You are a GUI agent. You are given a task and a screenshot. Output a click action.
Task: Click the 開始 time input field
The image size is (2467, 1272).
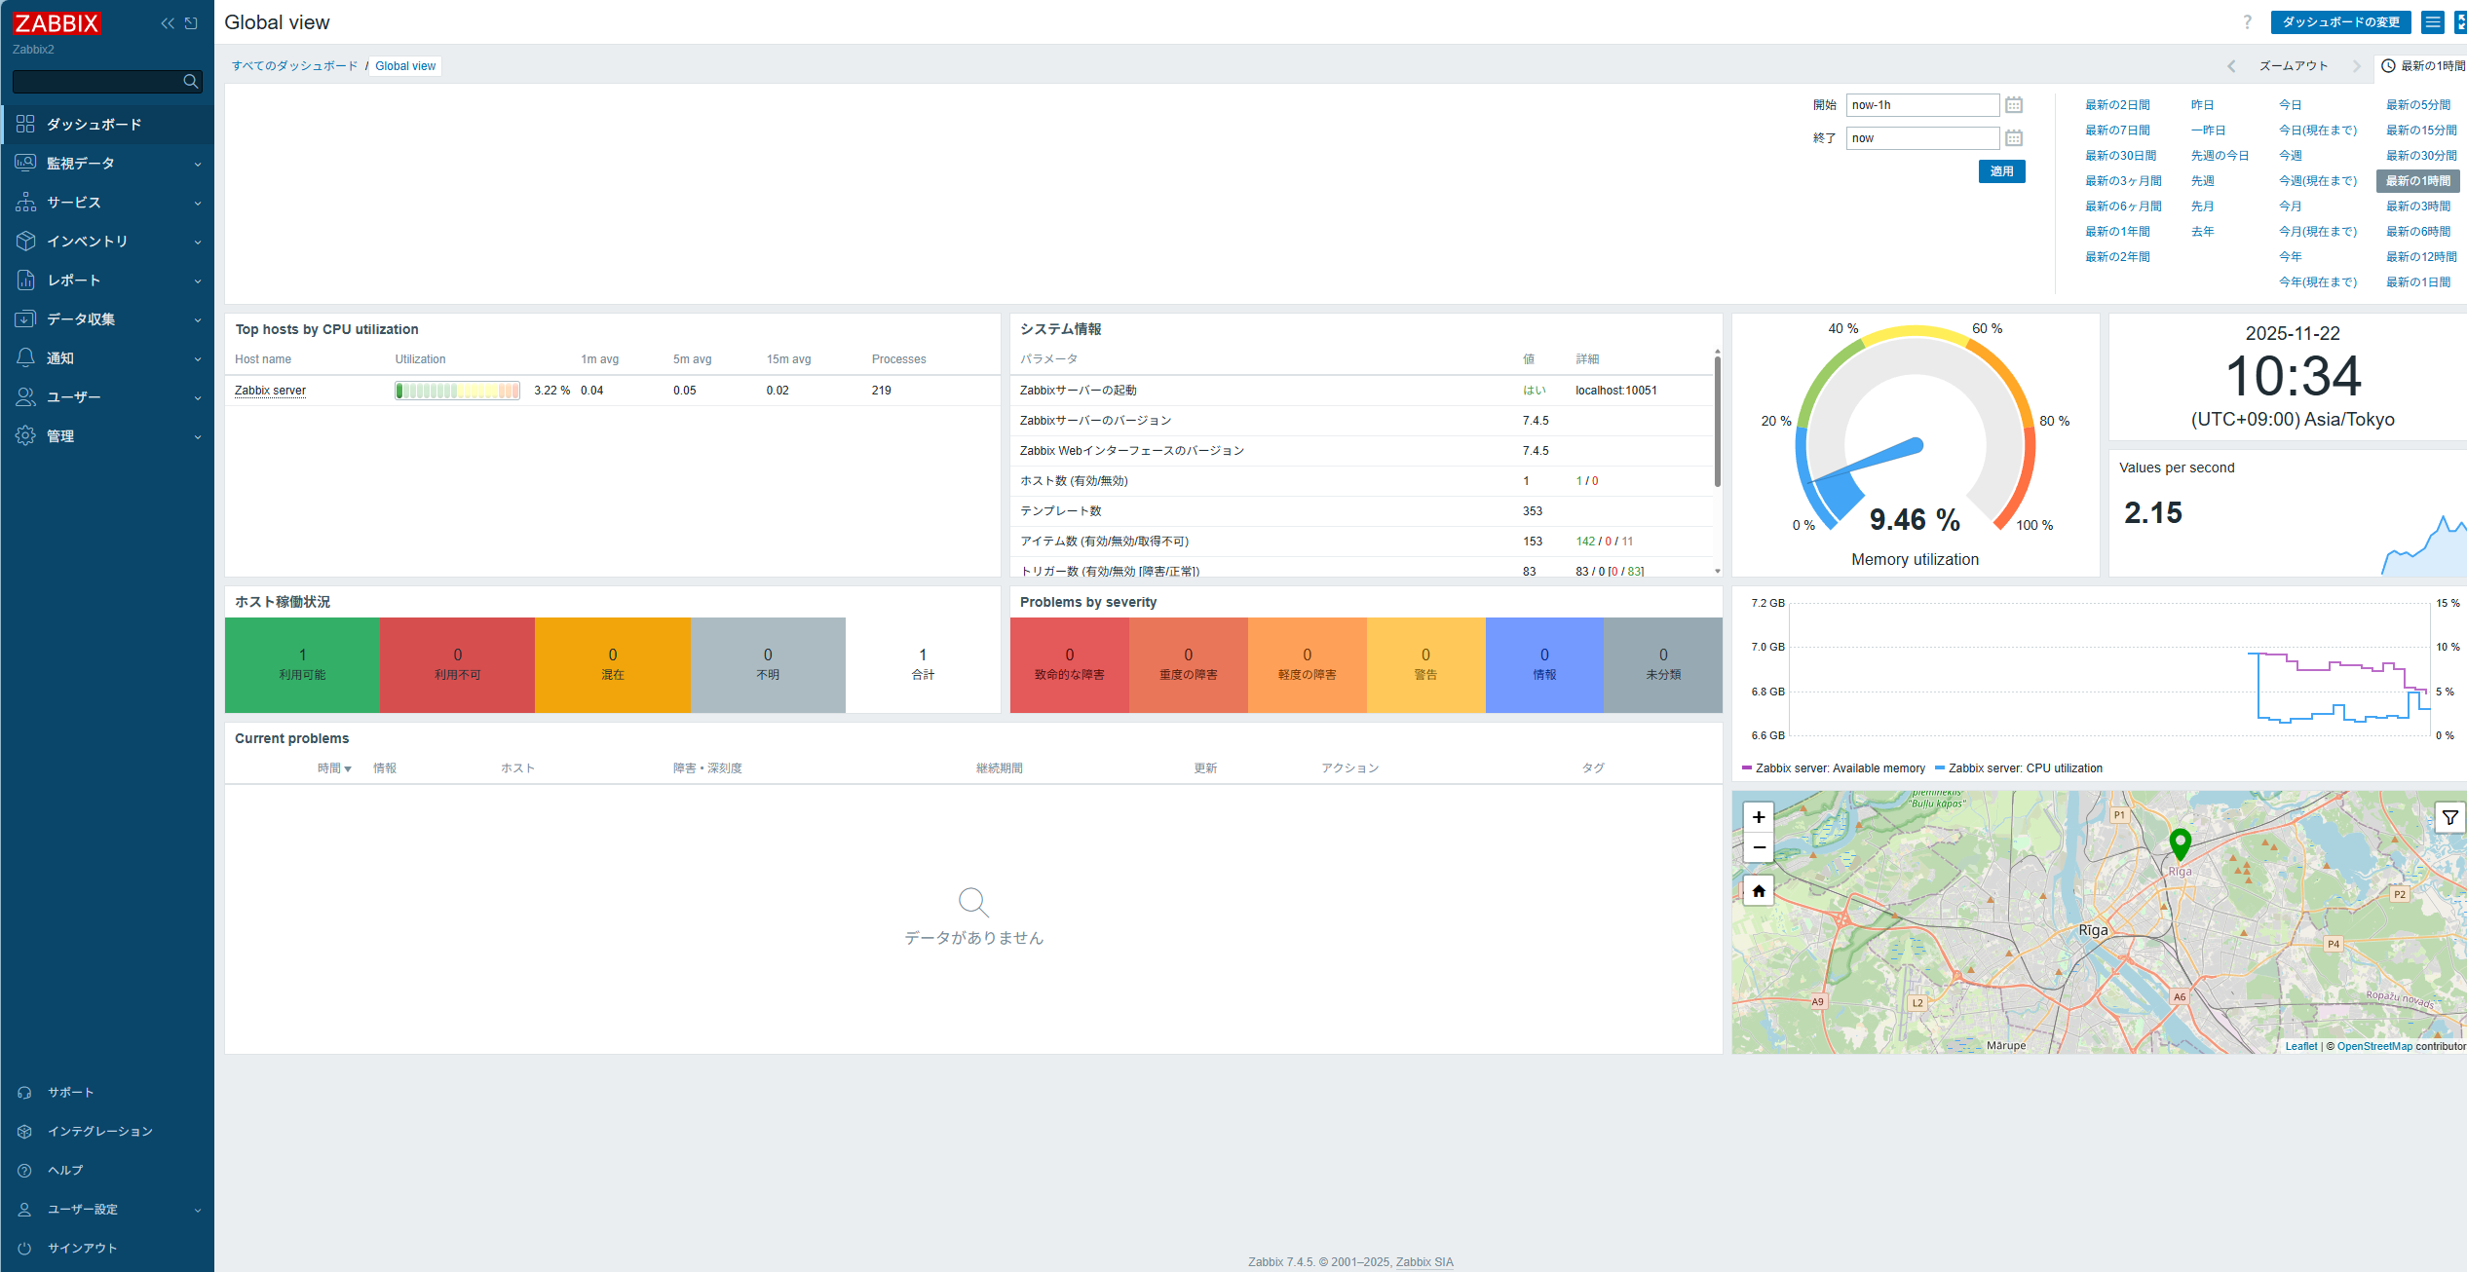(x=1921, y=105)
